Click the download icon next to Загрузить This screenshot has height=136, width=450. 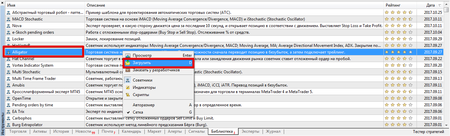128,63
